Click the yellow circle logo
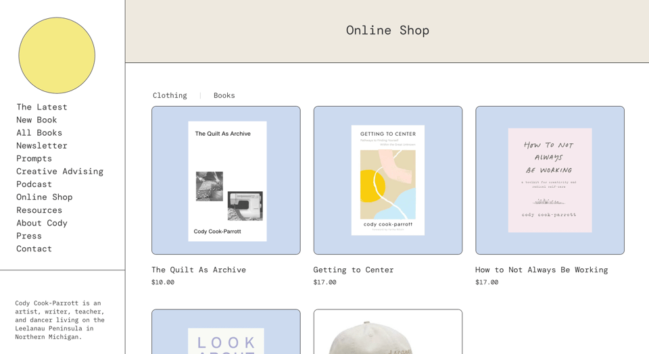This screenshot has height=354, width=649. (x=57, y=55)
